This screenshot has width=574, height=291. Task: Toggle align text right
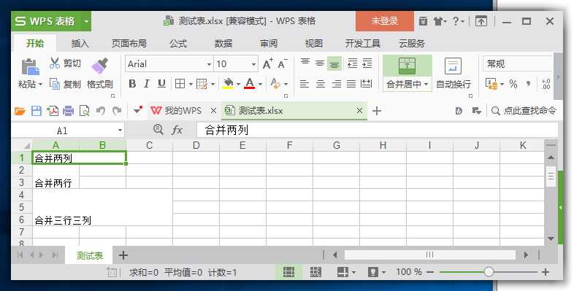click(336, 84)
